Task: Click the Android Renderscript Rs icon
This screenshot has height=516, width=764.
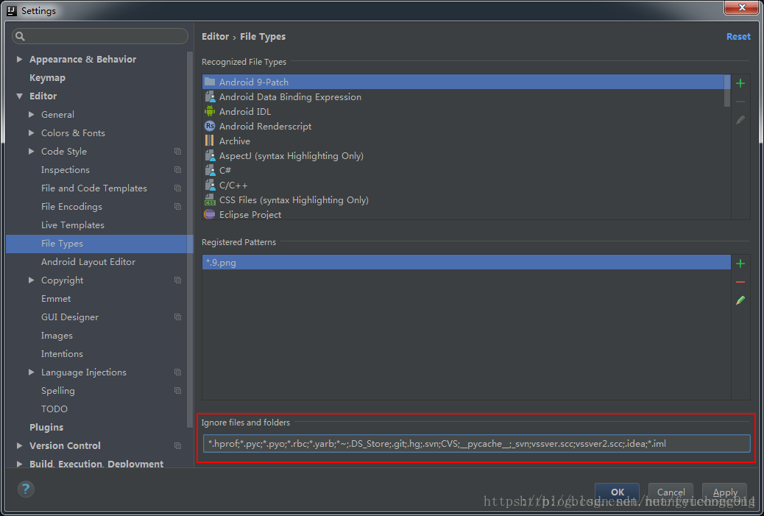Action: point(210,126)
